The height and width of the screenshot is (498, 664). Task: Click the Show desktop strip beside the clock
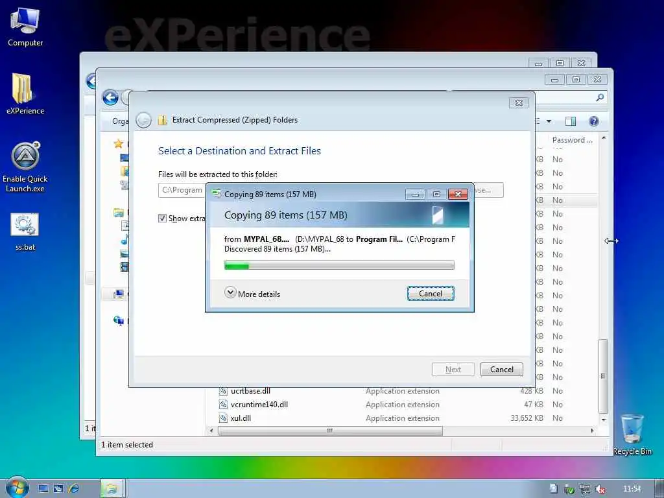point(659,488)
